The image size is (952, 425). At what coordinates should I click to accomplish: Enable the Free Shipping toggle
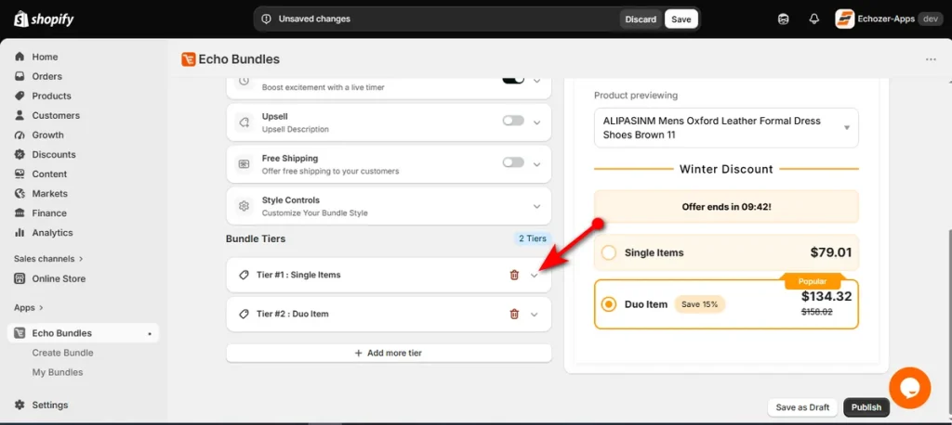[513, 162]
